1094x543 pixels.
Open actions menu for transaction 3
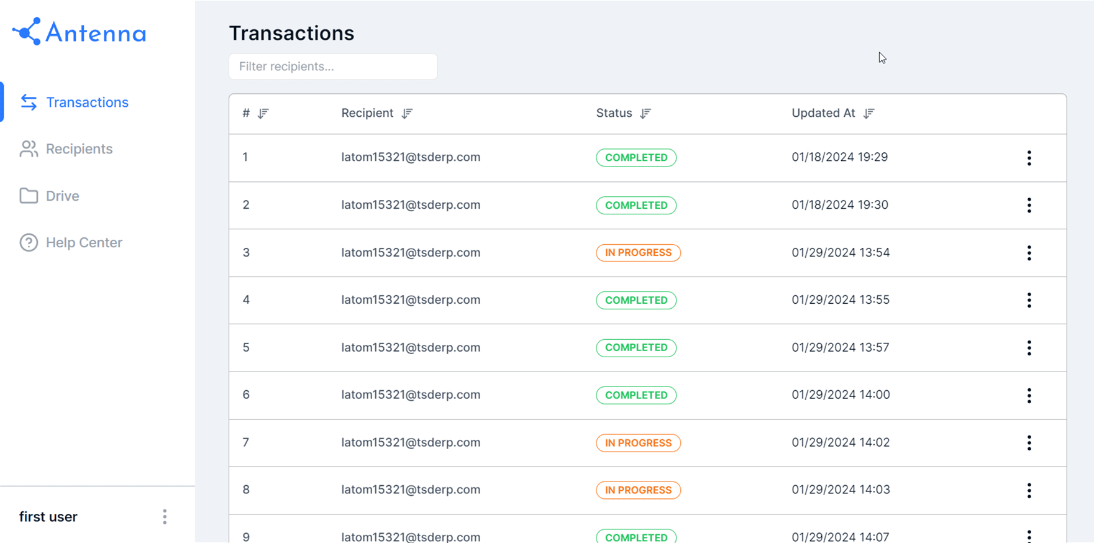(1029, 253)
